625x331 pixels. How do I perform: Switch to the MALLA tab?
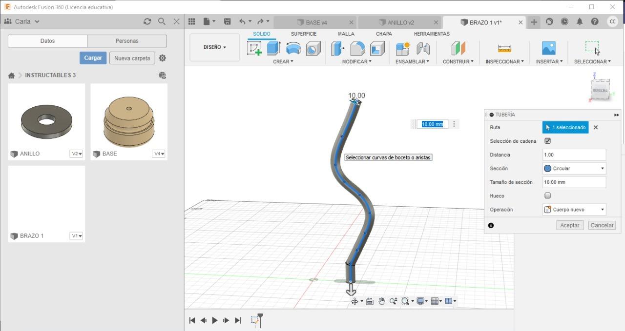tap(346, 34)
